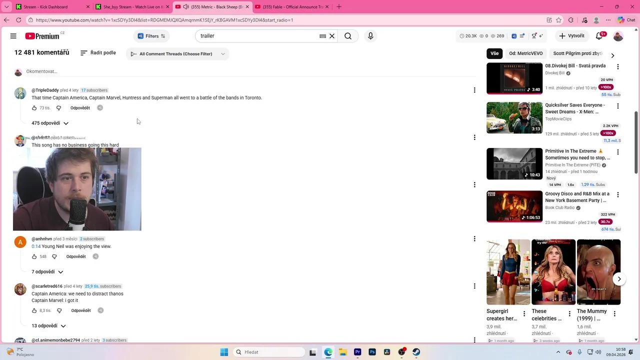This screenshot has height=360, width=640.
Task: Open Adobe Premiere Pro from taskbar
Action: coord(357,352)
